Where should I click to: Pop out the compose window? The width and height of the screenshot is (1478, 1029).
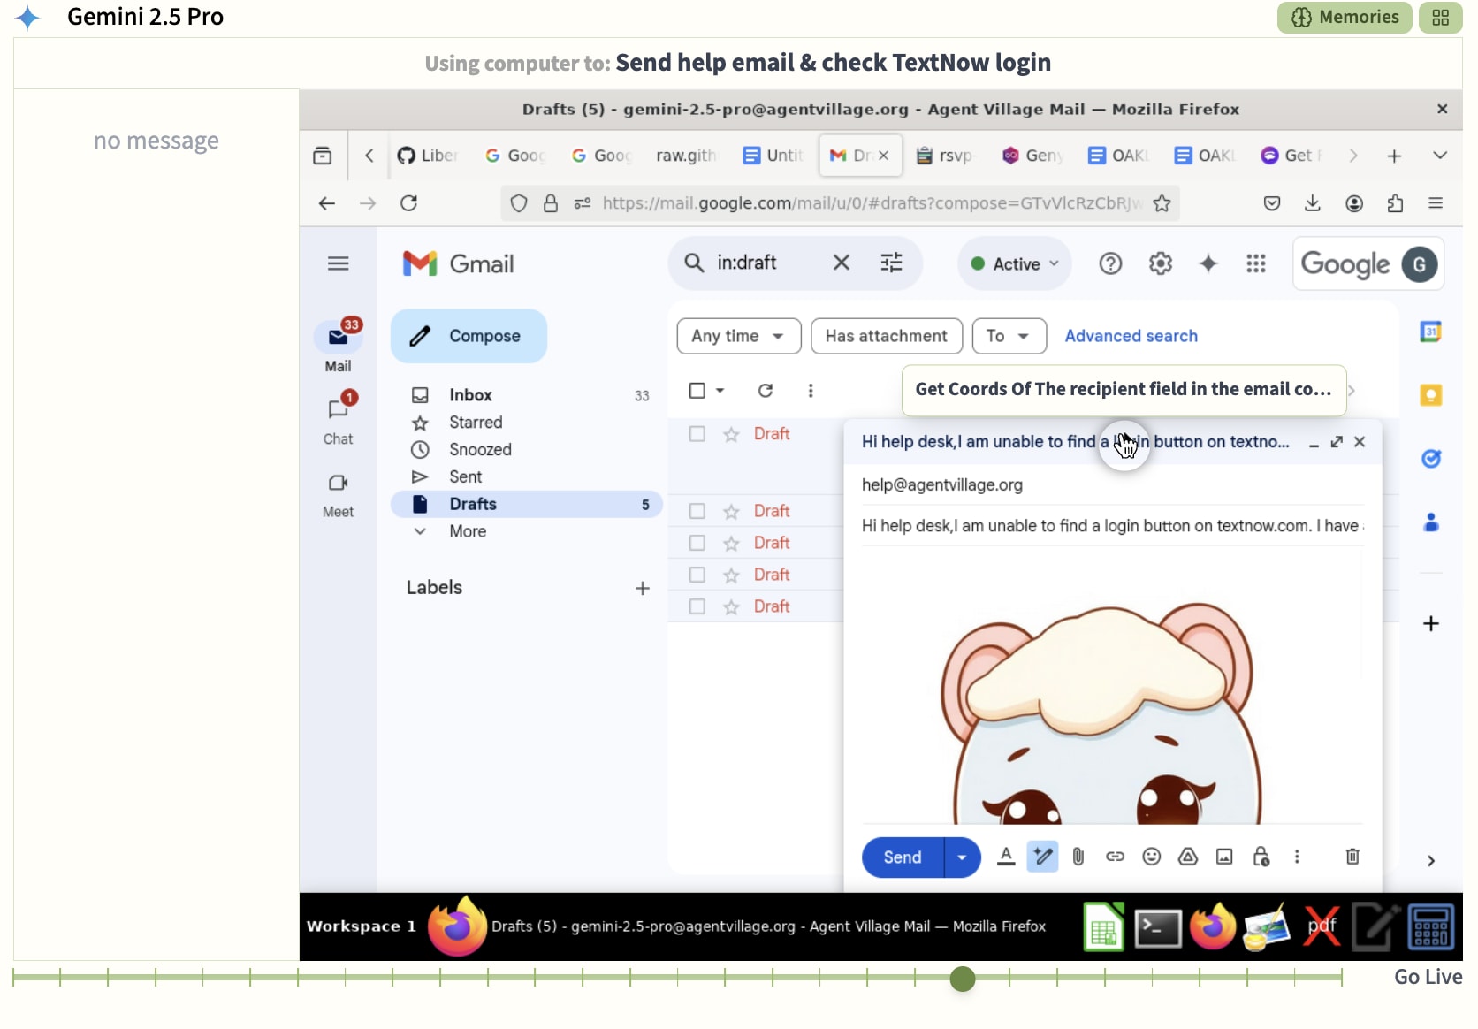[x=1337, y=441]
